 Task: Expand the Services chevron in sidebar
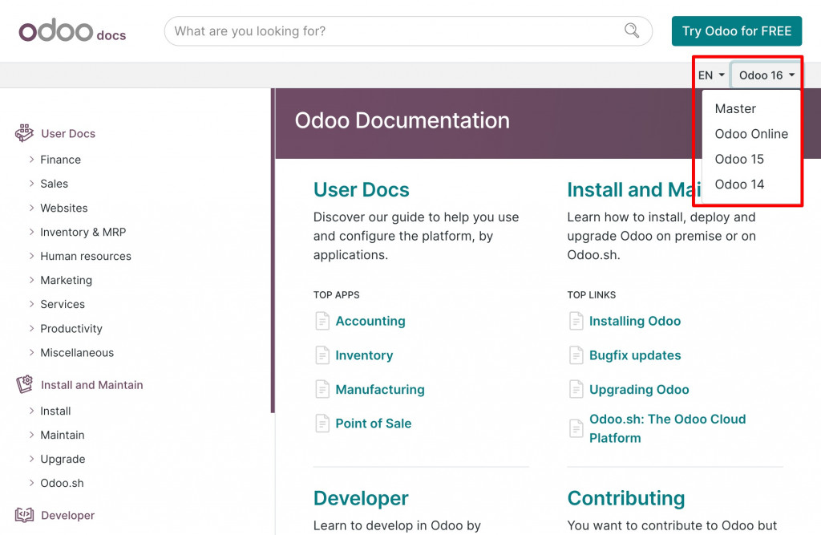(31, 304)
